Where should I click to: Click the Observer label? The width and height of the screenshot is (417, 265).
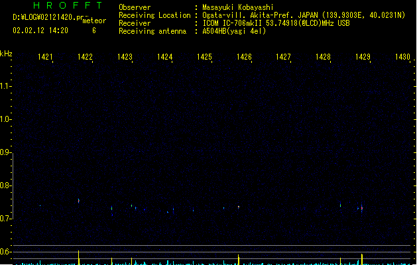[x=135, y=7]
